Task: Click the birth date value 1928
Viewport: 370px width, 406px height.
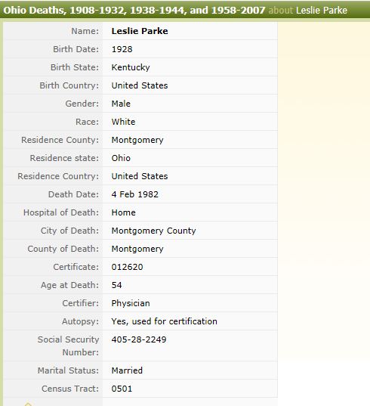Action: pyautogui.click(x=122, y=49)
